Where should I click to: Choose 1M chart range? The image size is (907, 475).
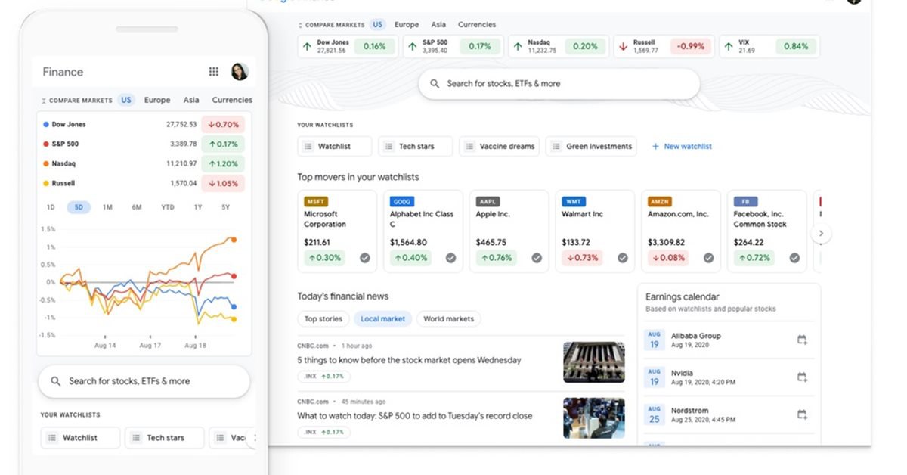coord(107,207)
